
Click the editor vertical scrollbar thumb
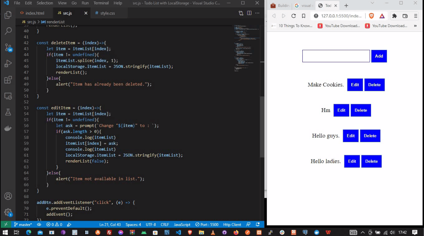point(262,127)
